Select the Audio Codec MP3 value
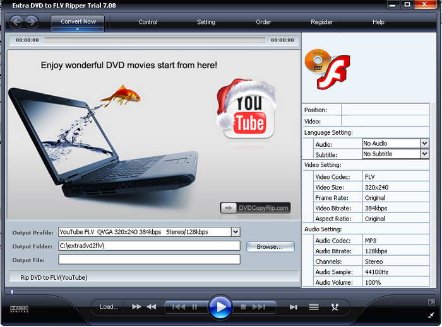This screenshot has width=442, height=327. tap(395, 241)
